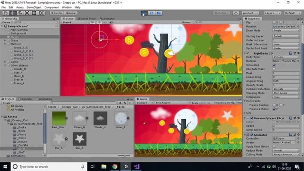304x171 pixels.
Task: Select the Hand tool in toolbar
Action: [6, 13]
